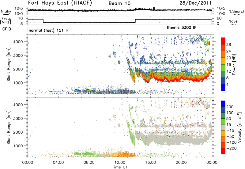245x169 pixels.
Task: Click the '3000' tick on the velocity panel
Action: click(18, 118)
